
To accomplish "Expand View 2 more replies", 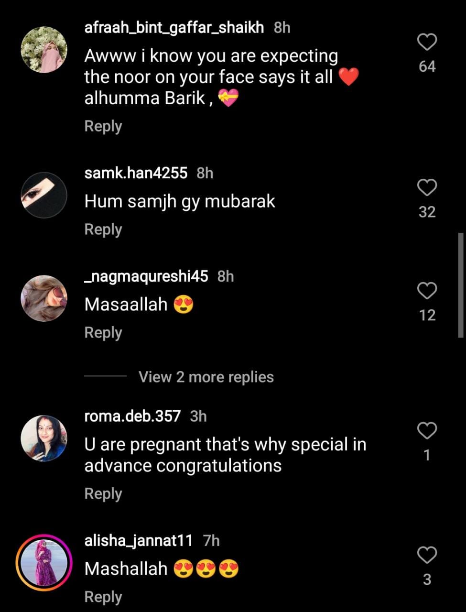I will tap(206, 377).
